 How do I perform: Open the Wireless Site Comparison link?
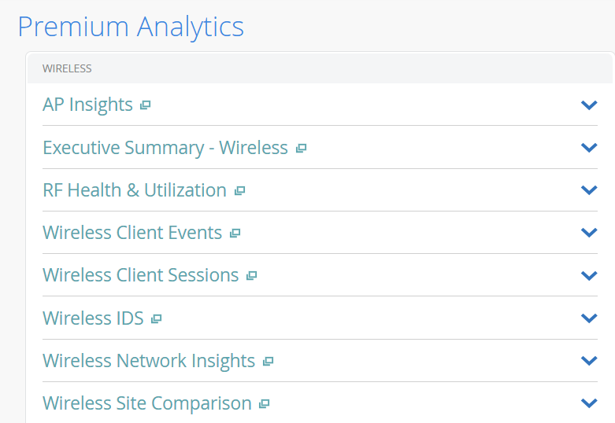pos(147,403)
